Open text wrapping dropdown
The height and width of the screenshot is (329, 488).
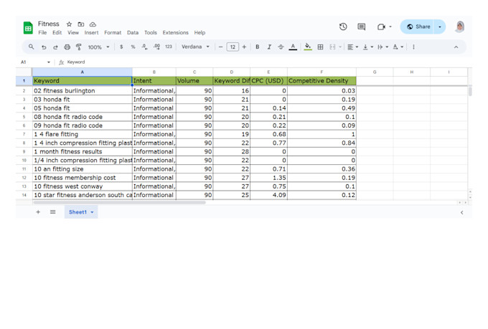tap(383, 47)
